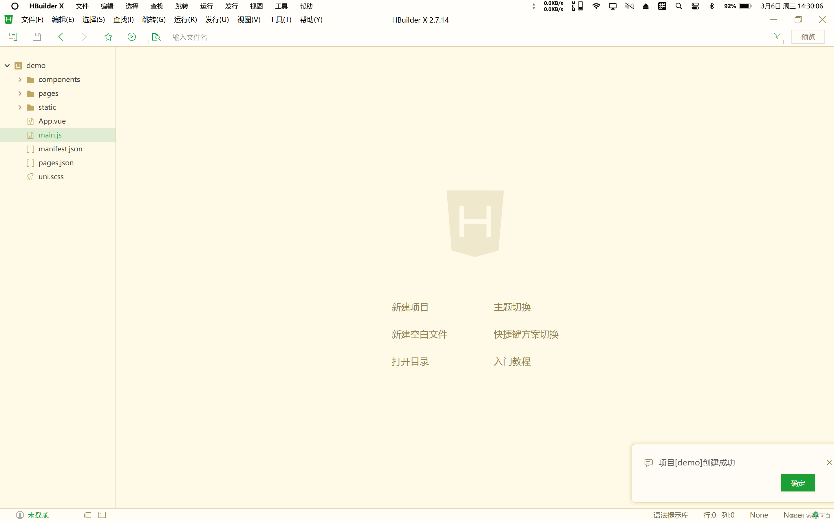Open the 运行(R) menu

coord(185,20)
